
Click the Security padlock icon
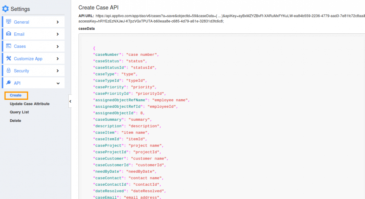9,71
